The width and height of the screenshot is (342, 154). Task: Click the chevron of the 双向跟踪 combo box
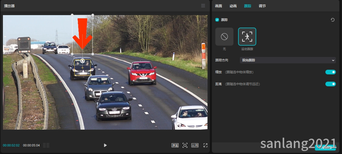point(333,60)
